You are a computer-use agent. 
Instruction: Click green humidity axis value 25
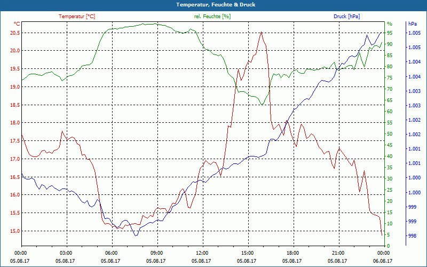click(x=390, y=190)
